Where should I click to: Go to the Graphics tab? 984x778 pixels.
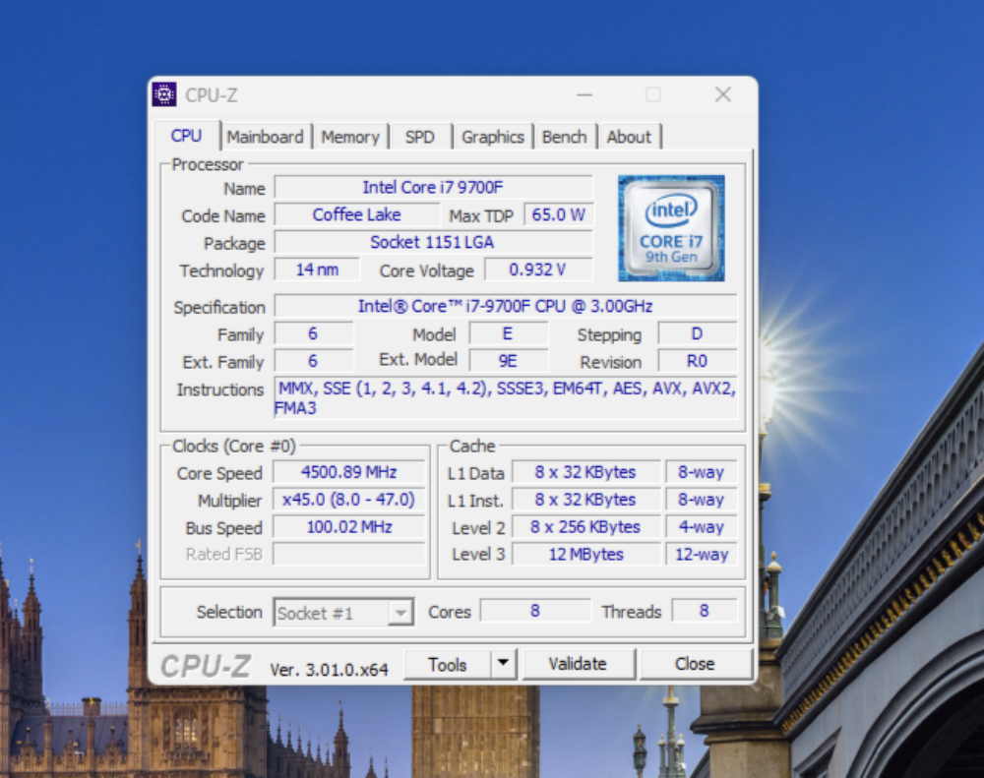[493, 137]
